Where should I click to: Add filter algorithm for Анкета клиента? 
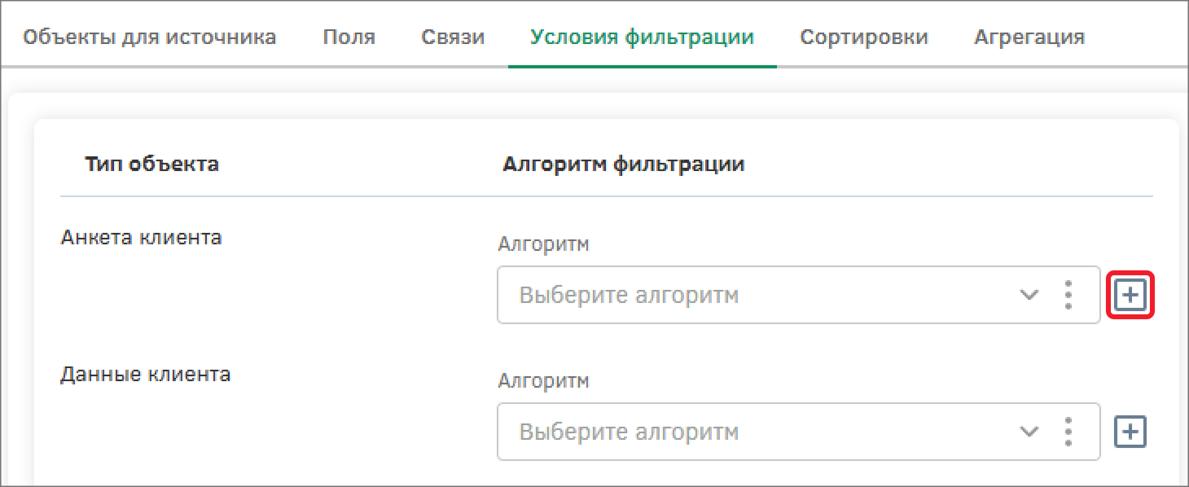pos(1130,296)
